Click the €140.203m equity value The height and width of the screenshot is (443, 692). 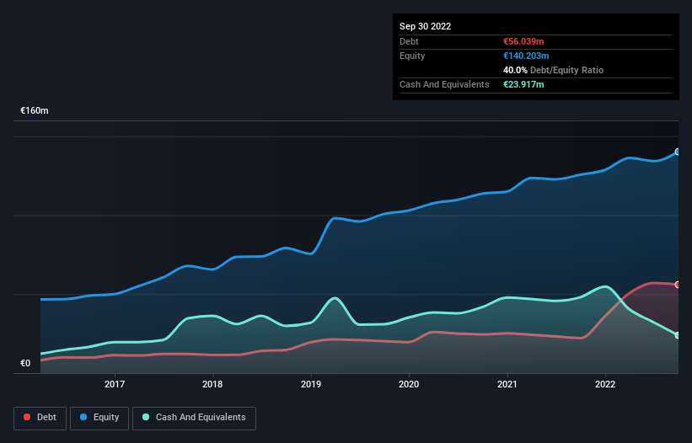[x=526, y=56]
